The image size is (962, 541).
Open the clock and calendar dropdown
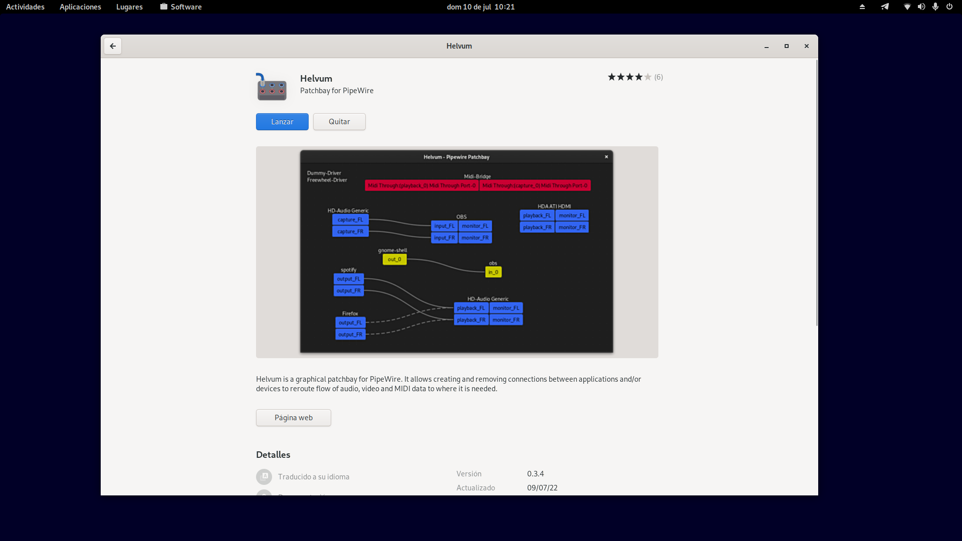click(480, 7)
